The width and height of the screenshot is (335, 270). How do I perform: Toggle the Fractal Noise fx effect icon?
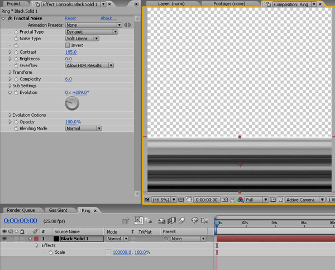(x=10, y=18)
